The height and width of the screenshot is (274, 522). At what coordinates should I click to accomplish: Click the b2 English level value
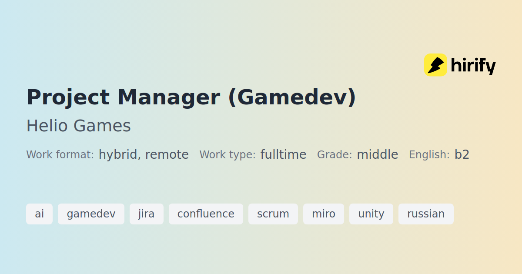[x=462, y=155]
